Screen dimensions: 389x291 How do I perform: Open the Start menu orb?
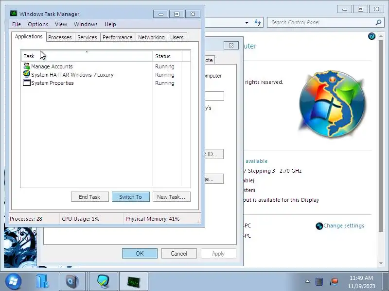13,281
